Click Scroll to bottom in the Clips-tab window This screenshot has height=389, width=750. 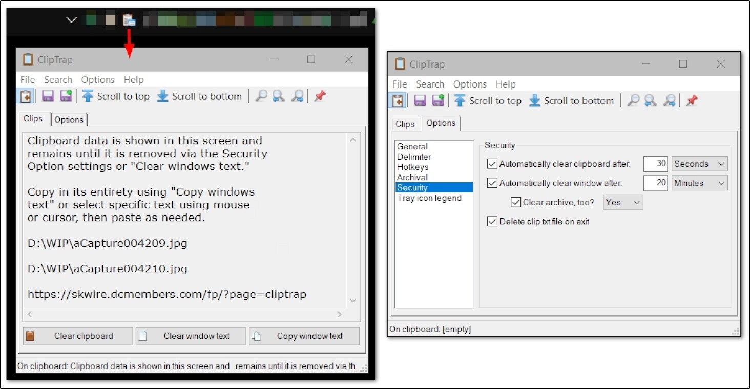200,96
